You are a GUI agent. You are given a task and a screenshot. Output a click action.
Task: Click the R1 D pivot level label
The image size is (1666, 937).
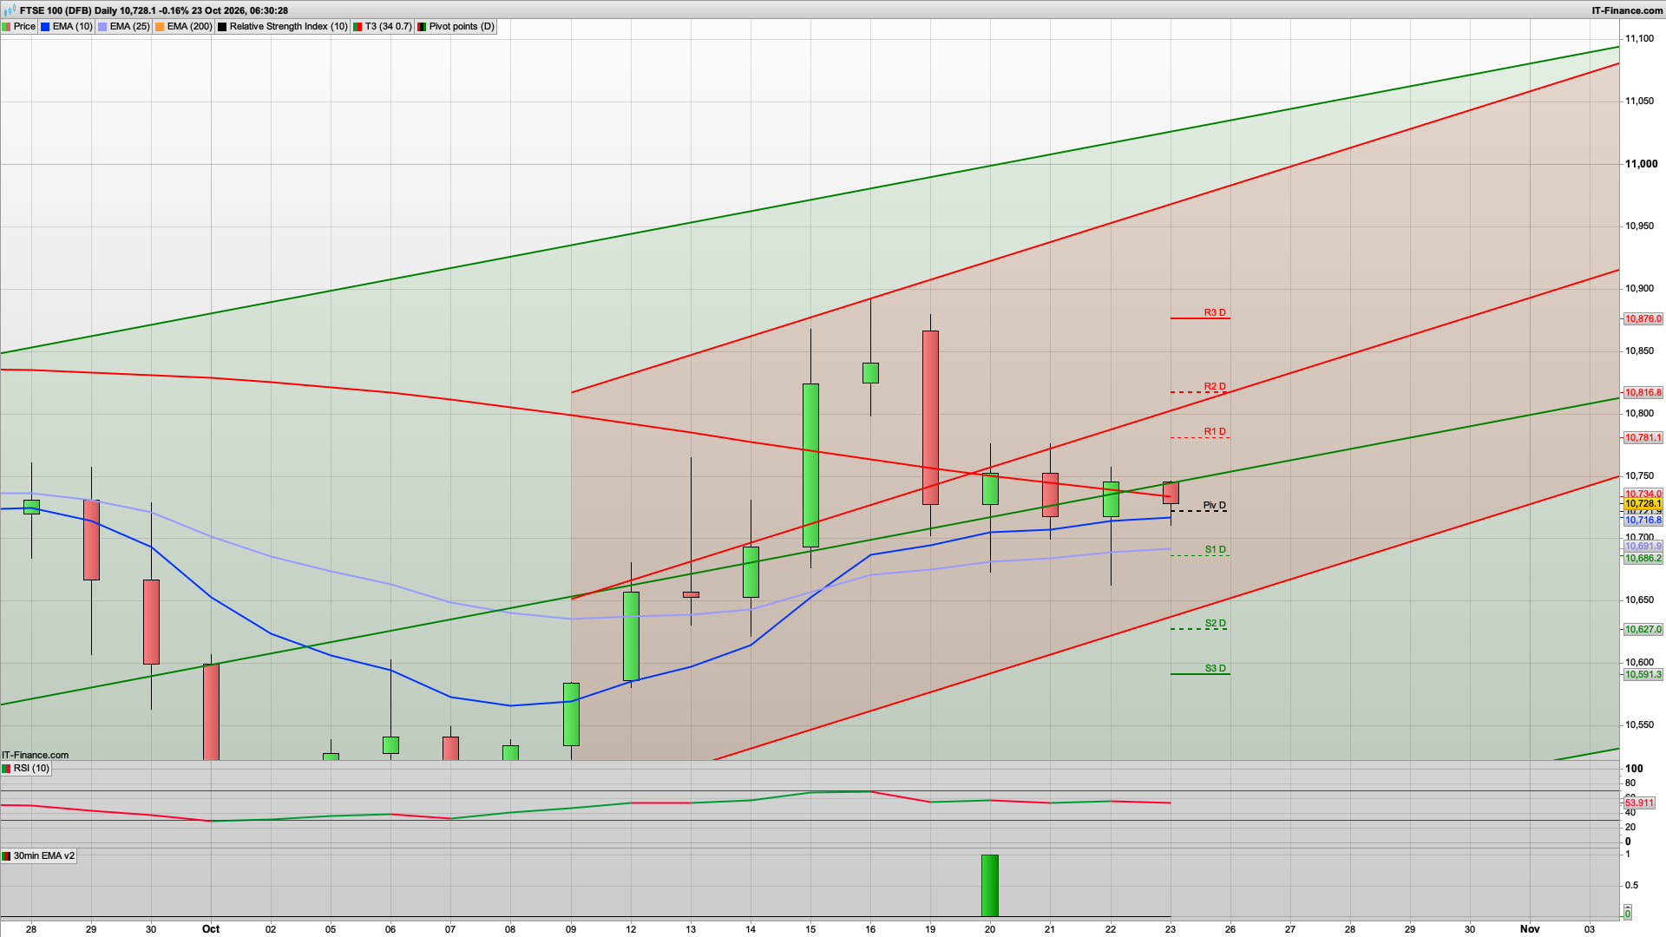point(1215,432)
